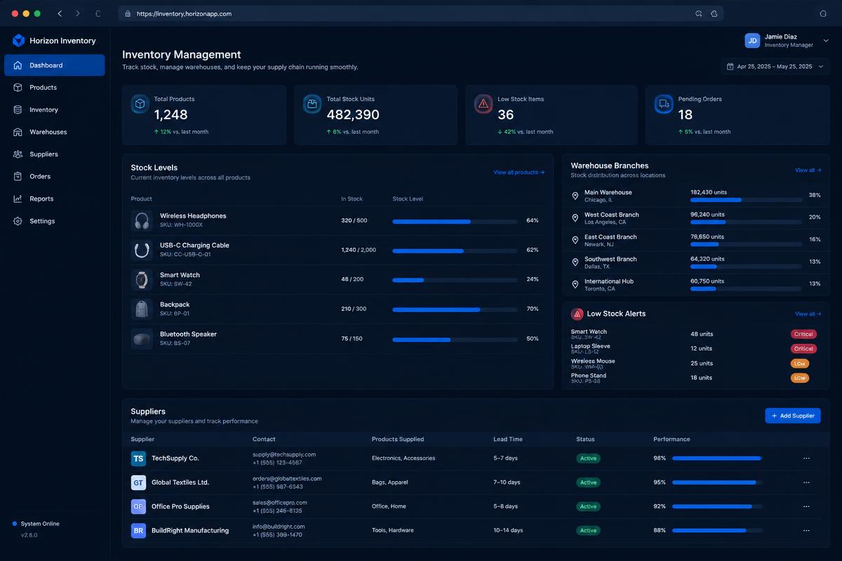Open the Inventory menu item
The image size is (842, 561).
point(55,109)
